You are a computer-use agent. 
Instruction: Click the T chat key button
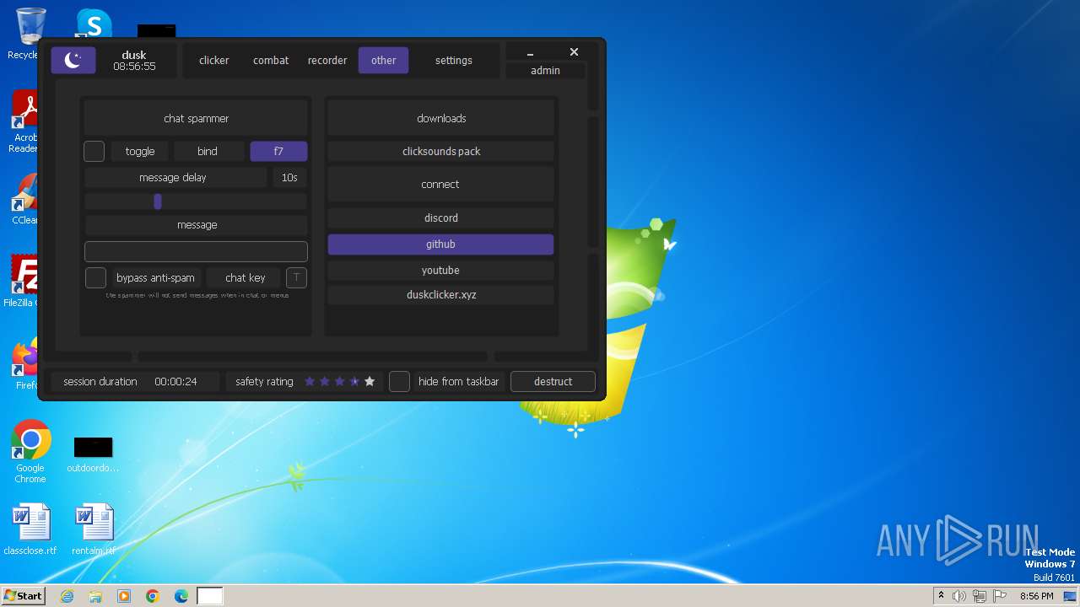[296, 277]
